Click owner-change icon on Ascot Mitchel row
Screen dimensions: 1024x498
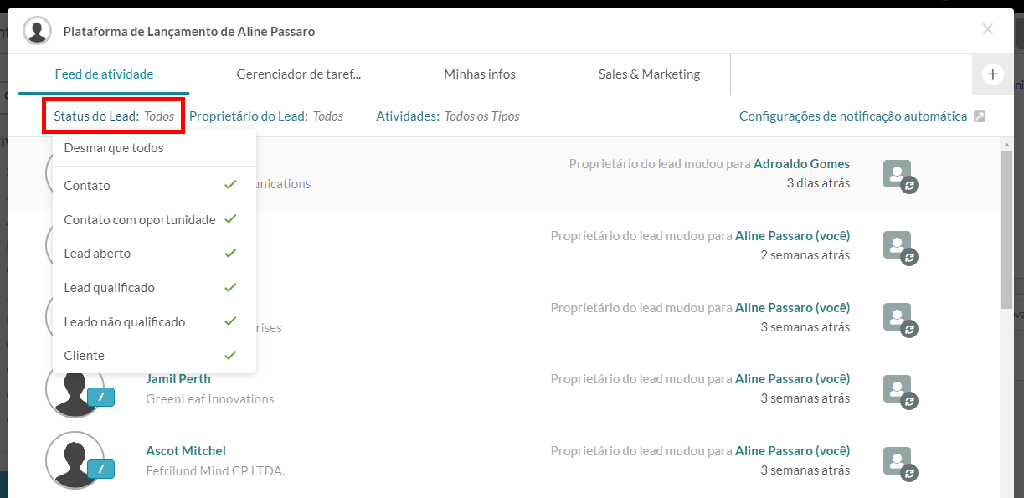tap(900, 464)
